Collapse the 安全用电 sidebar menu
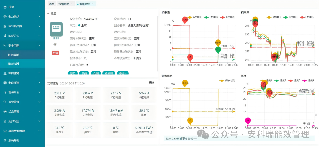This screenshot has width=319, height=147. 40,45
